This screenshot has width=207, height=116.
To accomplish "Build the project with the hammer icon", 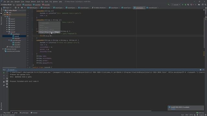I will (x=169, y=5).
